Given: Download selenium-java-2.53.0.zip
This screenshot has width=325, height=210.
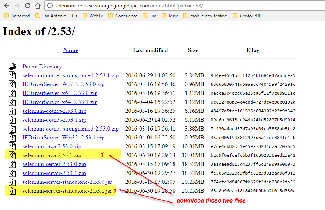Looking at the screenshot, I should (x=52, y=146).
